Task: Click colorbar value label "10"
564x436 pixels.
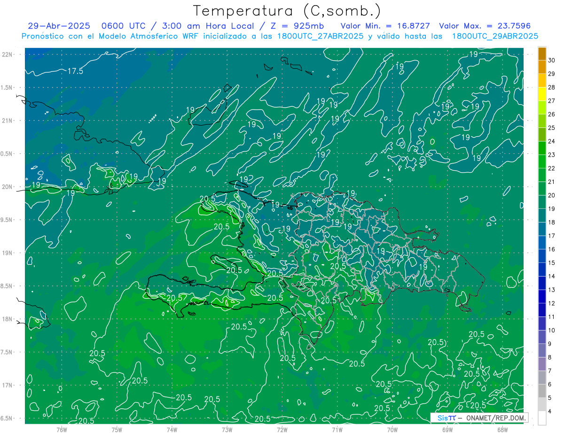Action: (552, 331)
